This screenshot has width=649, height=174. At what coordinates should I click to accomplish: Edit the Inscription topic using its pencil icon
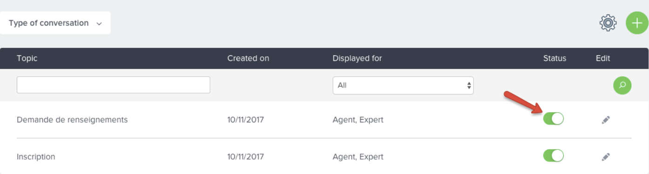[605, 157]
